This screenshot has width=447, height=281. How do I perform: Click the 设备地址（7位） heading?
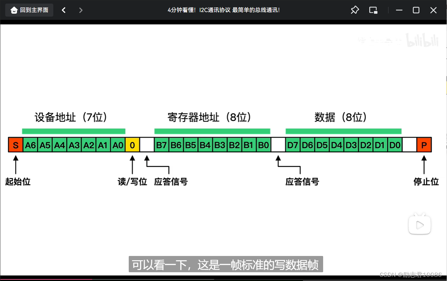click(x=71, y=117)
